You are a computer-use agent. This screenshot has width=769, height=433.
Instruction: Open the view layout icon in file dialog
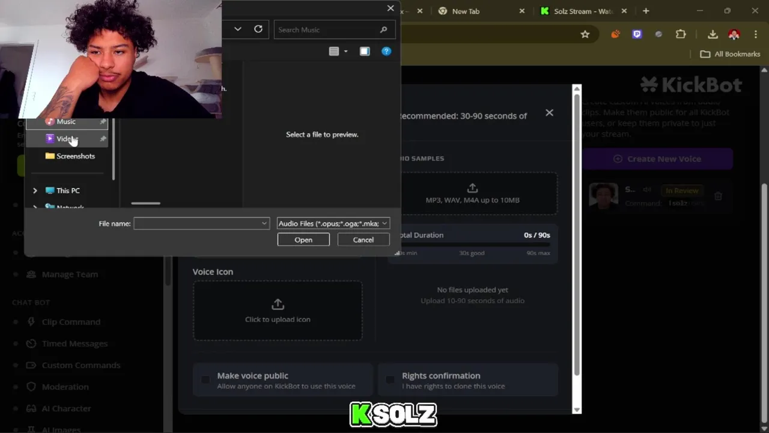point(334,51)
